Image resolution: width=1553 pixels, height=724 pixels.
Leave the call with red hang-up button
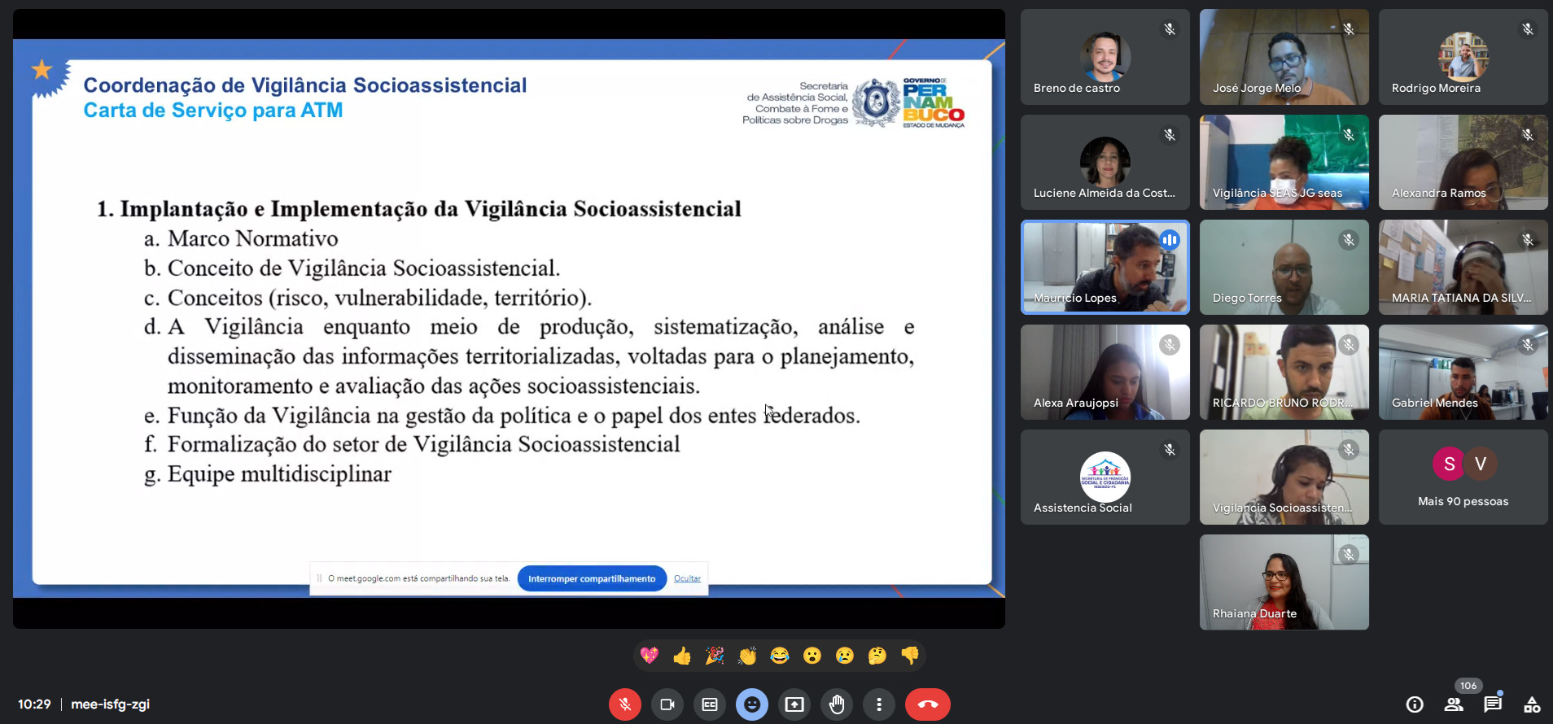[927, 704]
